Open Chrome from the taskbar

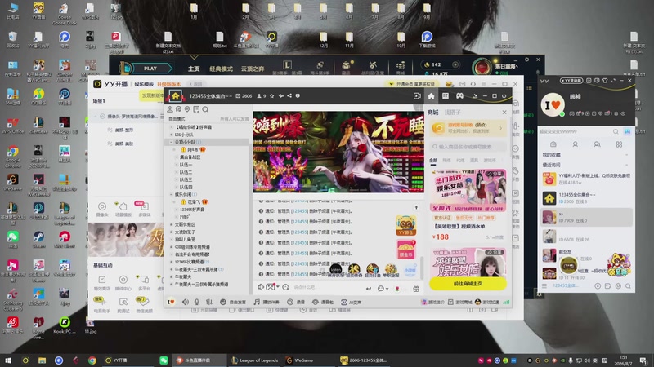click(92, 360)
